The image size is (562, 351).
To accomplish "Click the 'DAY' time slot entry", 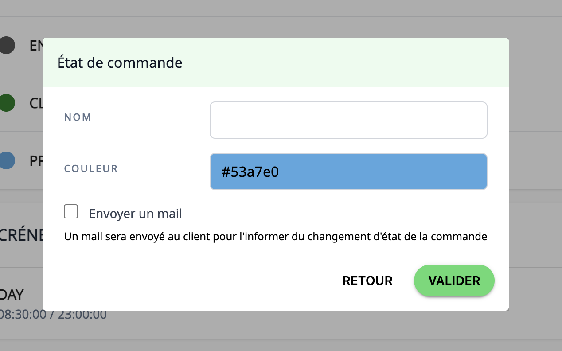I will point(12,294).
